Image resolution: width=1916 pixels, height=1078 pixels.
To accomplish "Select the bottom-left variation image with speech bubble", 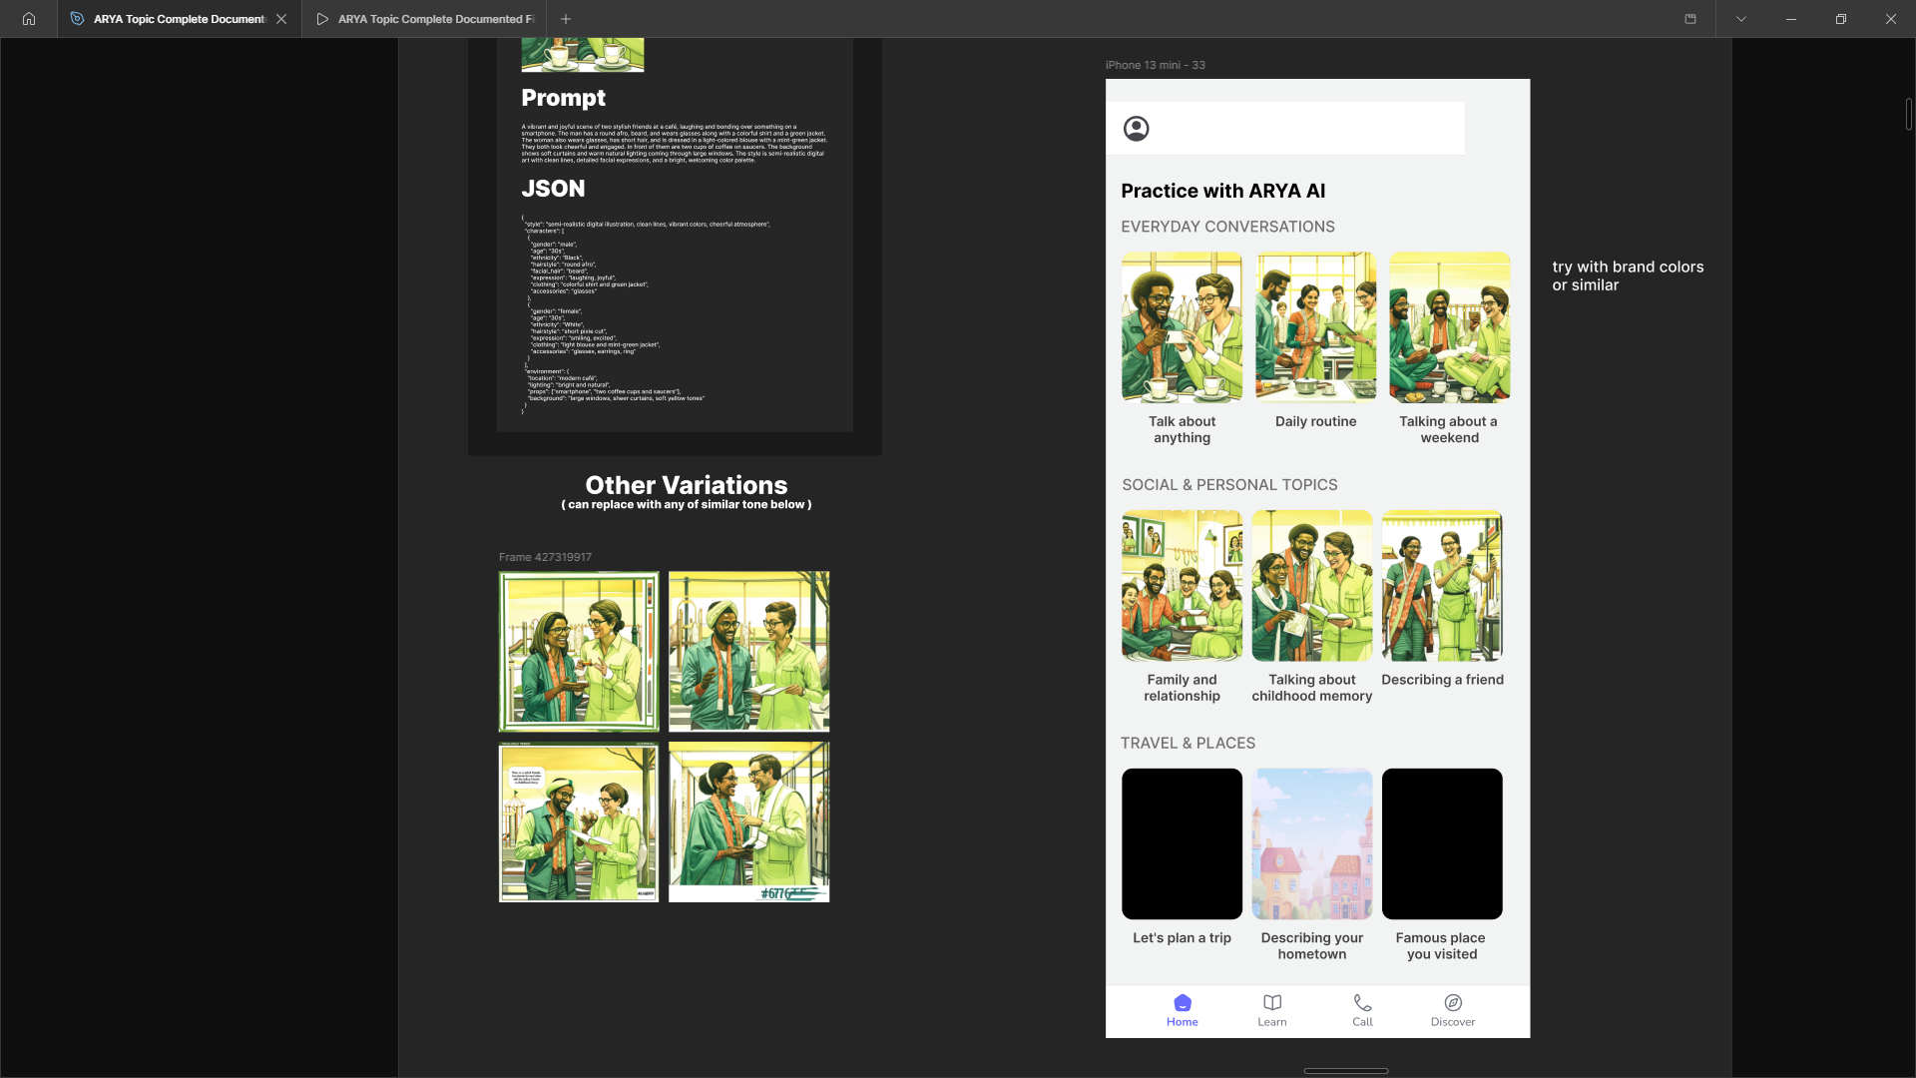I will [x=579, y=822].
